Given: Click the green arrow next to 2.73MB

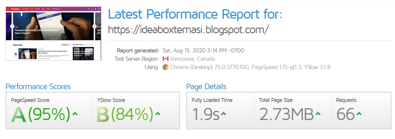Looking at the screenshot, I should pos(318,114).
